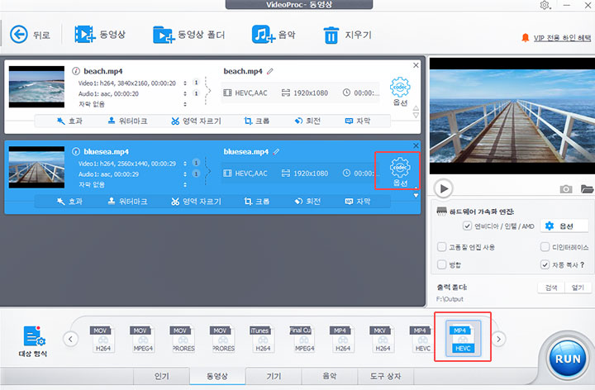Select highlighted MP4 HEVC format
This screenshot has height=390, width=595.
click(463, 339)
